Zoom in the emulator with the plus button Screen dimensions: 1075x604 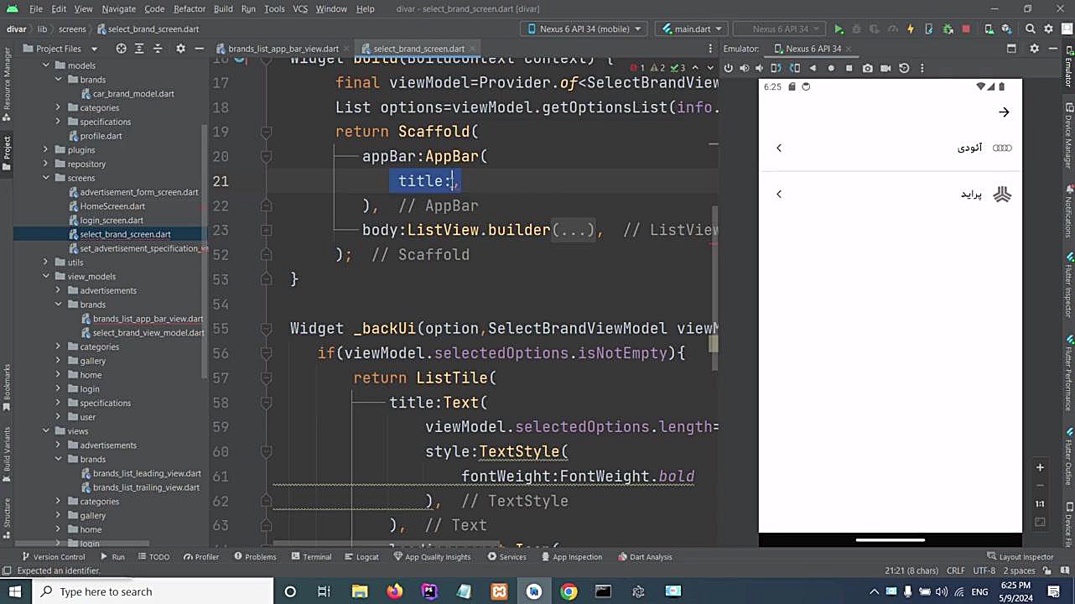[x=1040, y=467]
